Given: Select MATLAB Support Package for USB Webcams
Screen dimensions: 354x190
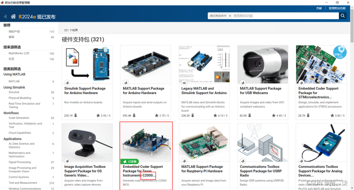Looking at the screenshot, I should (x=261, y=90).
